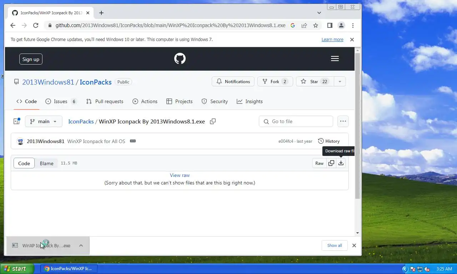Copy file path with the copy icon

pyautogui.click(x=213, y=121)
